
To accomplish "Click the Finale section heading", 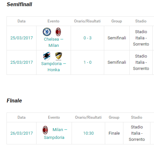I will [x=14, y=100].
